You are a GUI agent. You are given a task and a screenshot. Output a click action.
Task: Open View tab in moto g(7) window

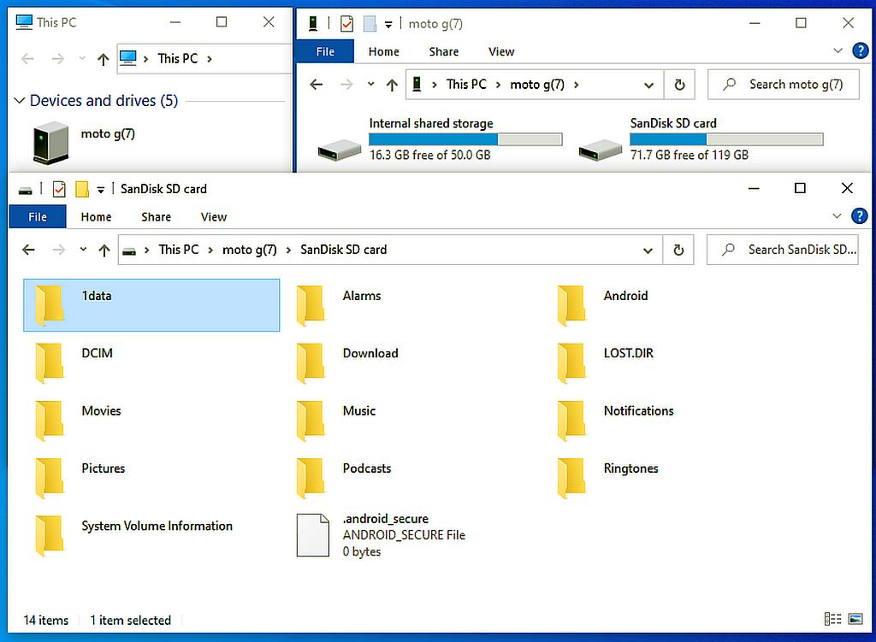pos(501,51)
